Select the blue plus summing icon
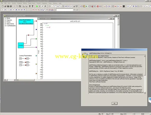 coord(133,6)
